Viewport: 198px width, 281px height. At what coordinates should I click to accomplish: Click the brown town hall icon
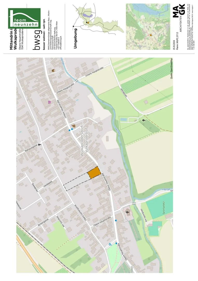pyautogui.click(x=73, y=126)
